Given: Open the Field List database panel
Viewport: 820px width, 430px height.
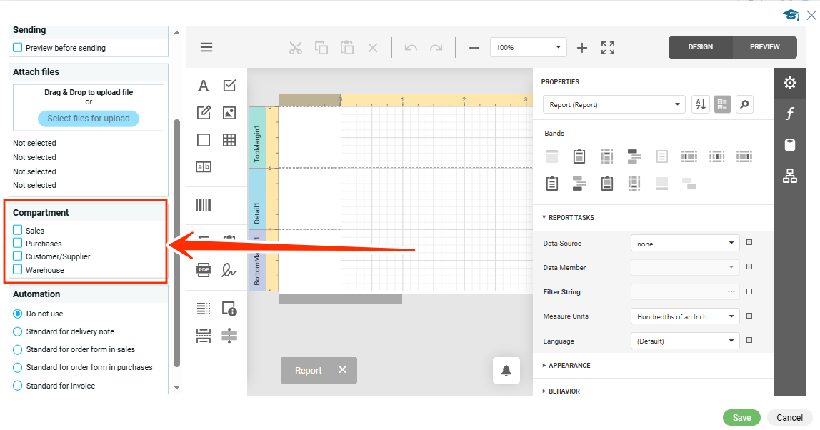Looking at the screenshot, I should click(x=790, y=145).
